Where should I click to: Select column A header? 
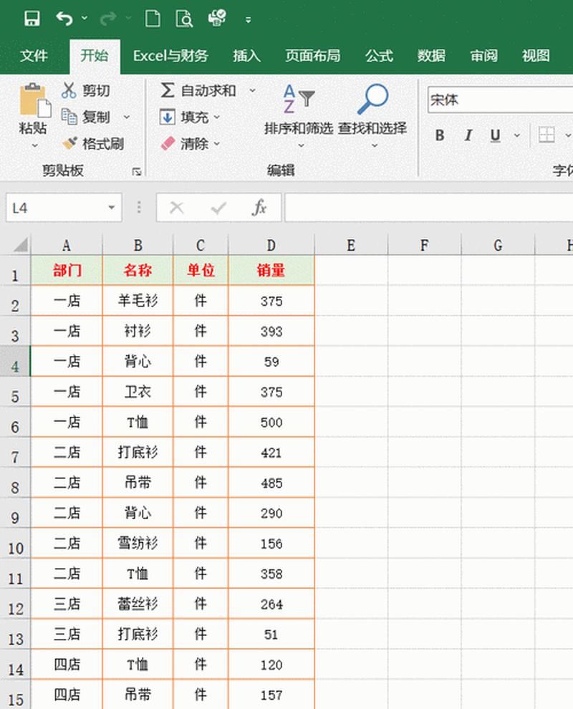click(67, 245)
